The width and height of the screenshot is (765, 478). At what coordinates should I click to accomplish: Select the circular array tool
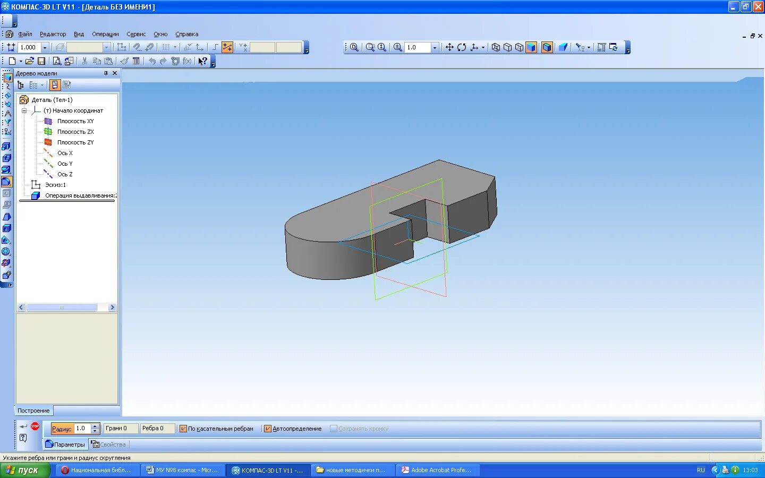(x=6, y=252)
